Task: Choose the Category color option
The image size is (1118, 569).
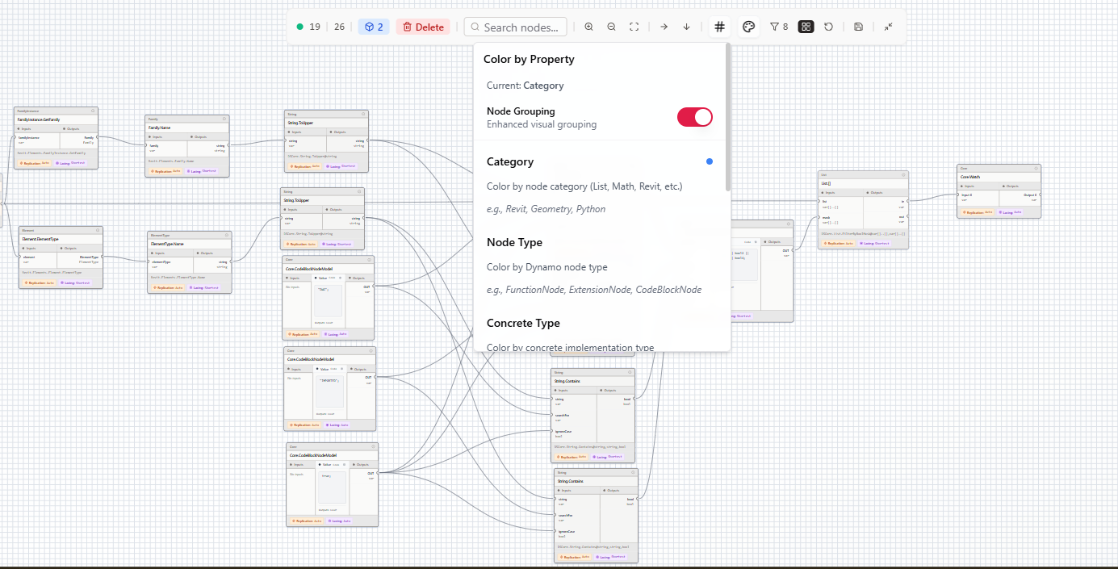Action: (598, 185)
